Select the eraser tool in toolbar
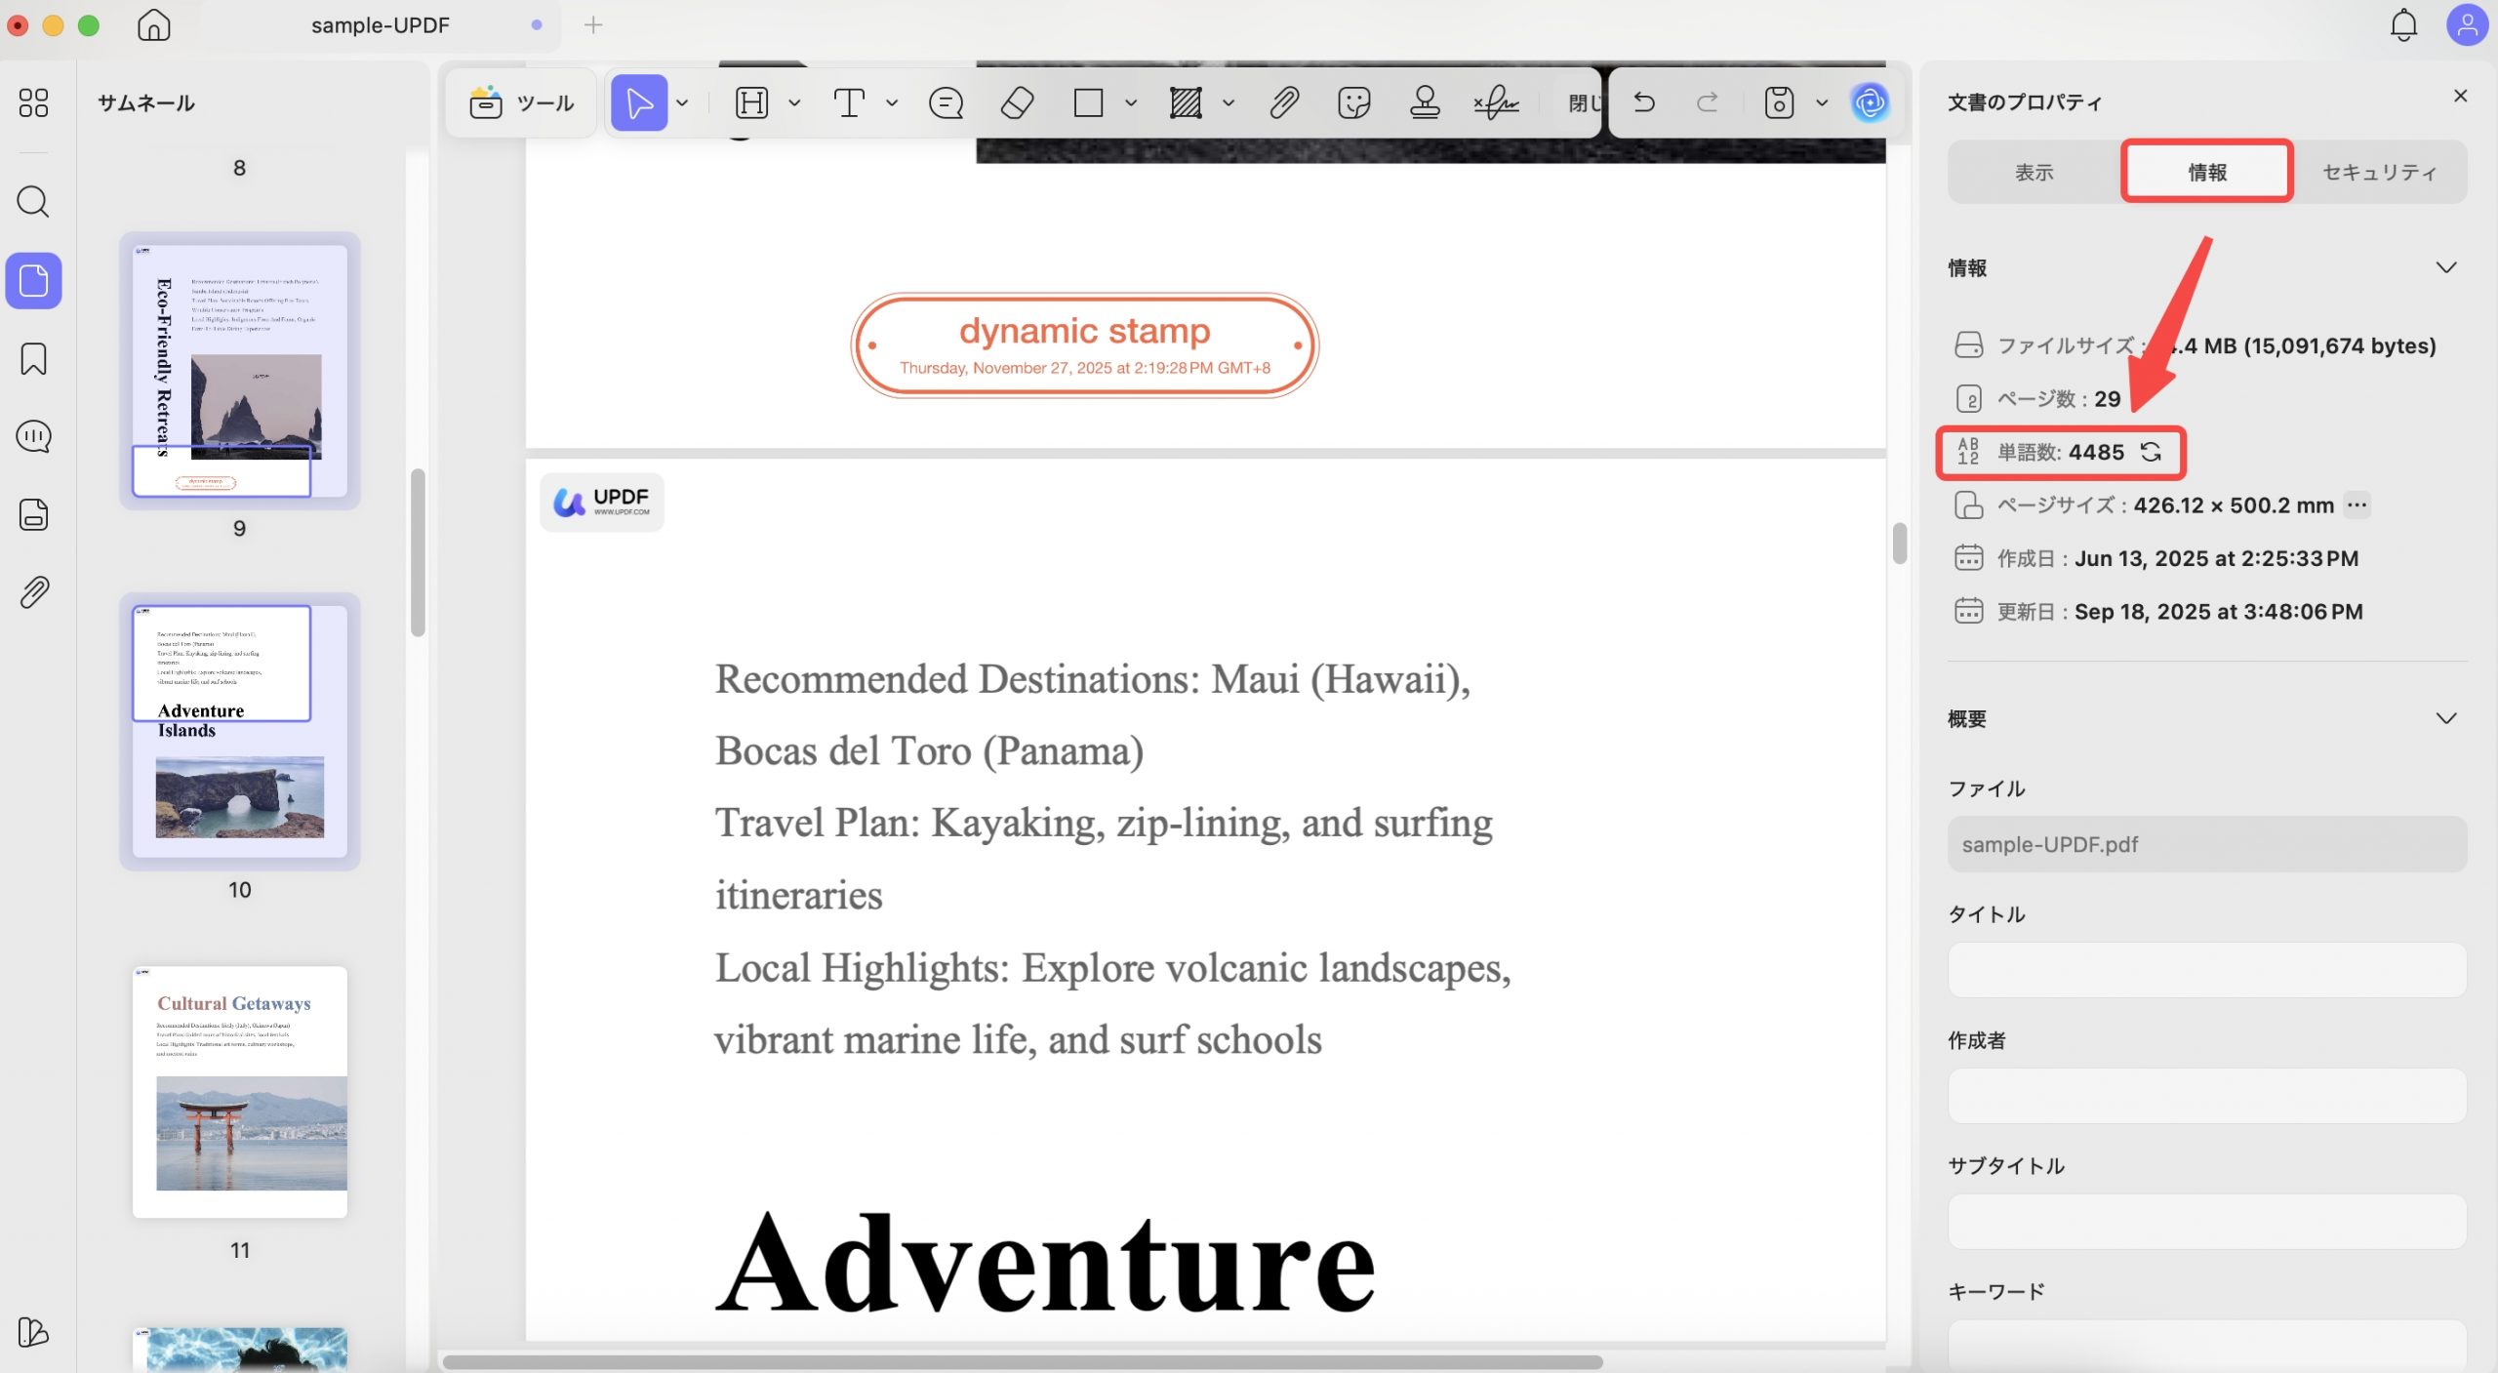This screenshot has height=1373, width=2498. click(1017, 102)
